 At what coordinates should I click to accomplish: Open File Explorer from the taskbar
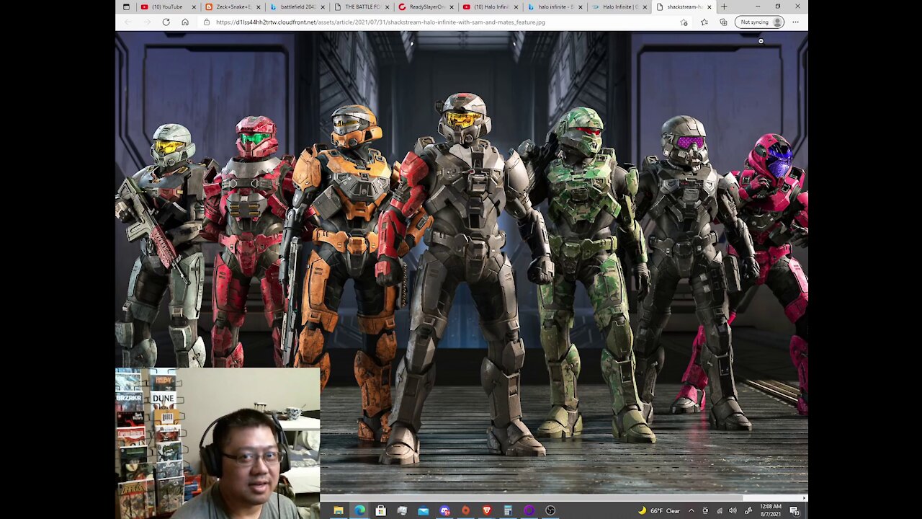point(338,510)
